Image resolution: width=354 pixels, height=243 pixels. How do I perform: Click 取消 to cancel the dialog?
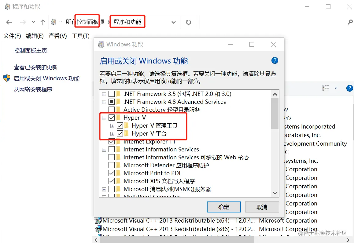(x=262, y=207)
